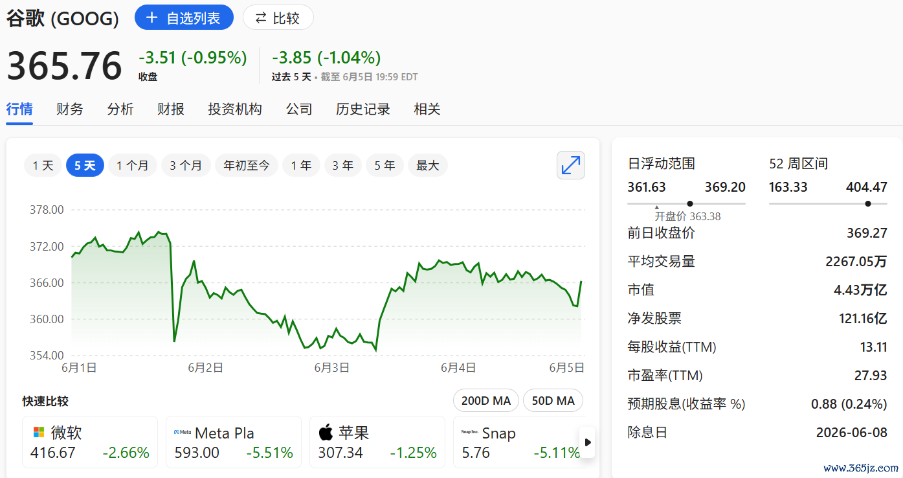Screen dimensions: 903x478
Task: Select the 最大 time range
Action: pos(428,166)
